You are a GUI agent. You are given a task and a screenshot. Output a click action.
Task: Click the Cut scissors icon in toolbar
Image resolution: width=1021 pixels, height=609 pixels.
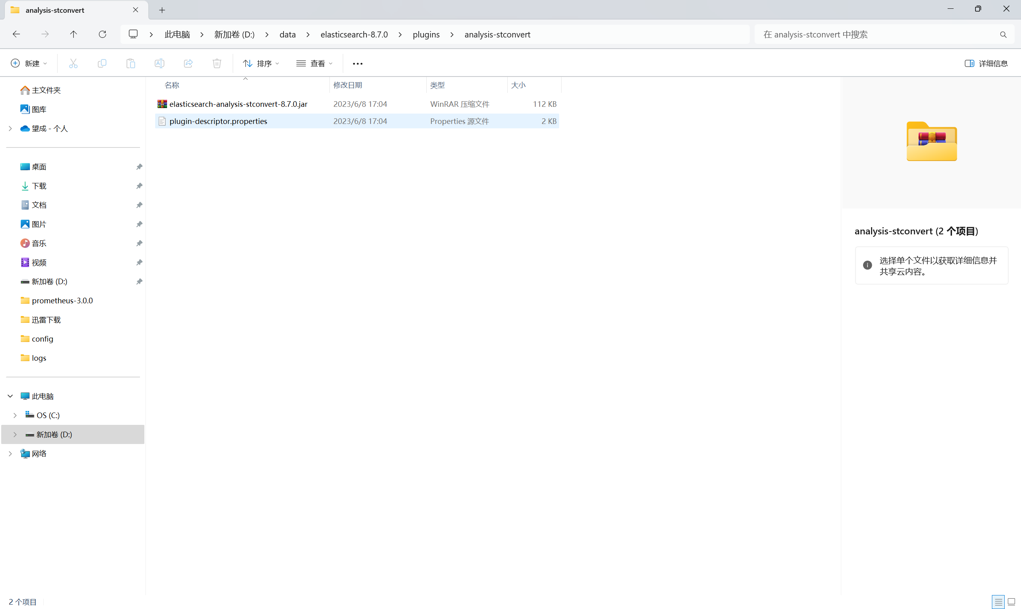click(x=73, y=63)
